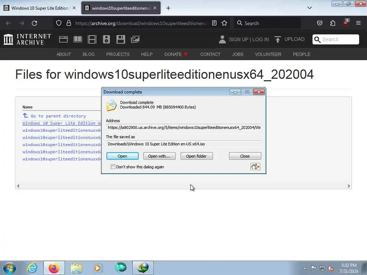Viewport: 367px width, 275px height.
Task: Open File Explorer from the taskbar
Action: pyautogui.click(x=76, y=268)
